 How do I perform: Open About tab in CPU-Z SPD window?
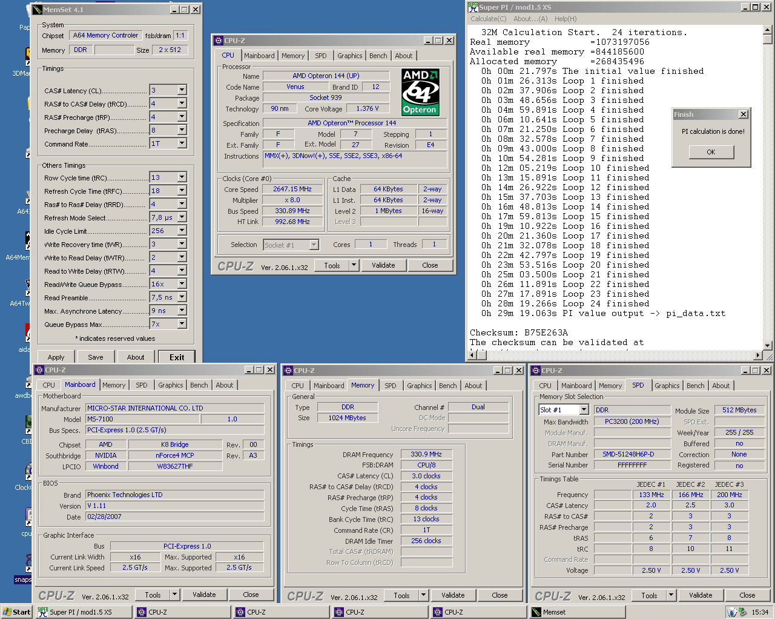tap(721, 386)
